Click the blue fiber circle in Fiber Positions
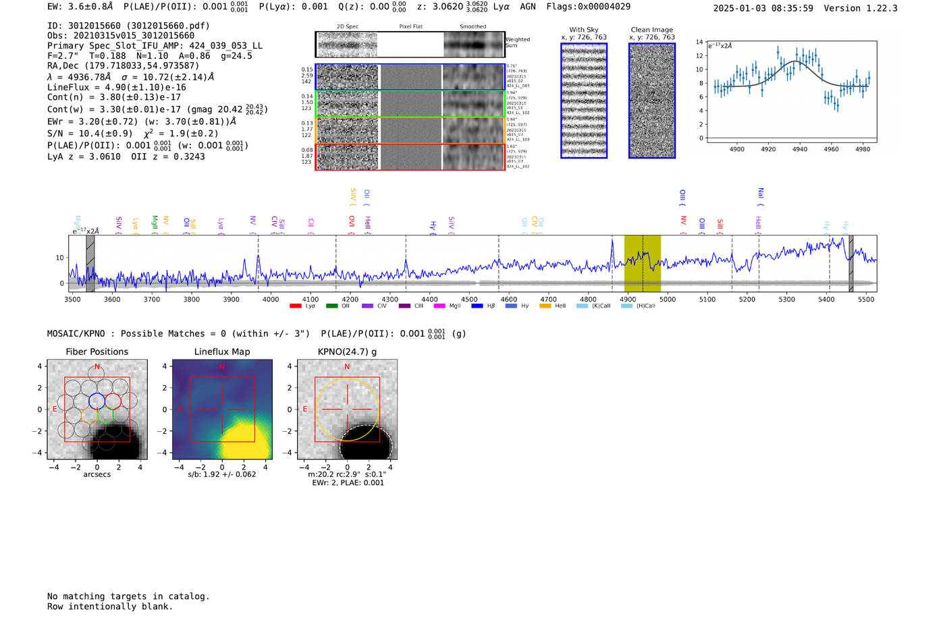This screenshot has height=643, width=945. pos(97,400)
